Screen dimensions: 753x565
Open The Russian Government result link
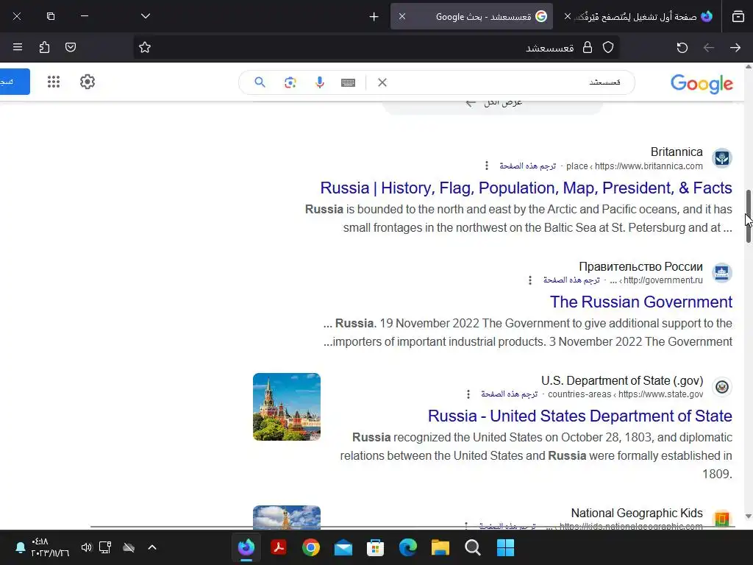click(641, 302)
